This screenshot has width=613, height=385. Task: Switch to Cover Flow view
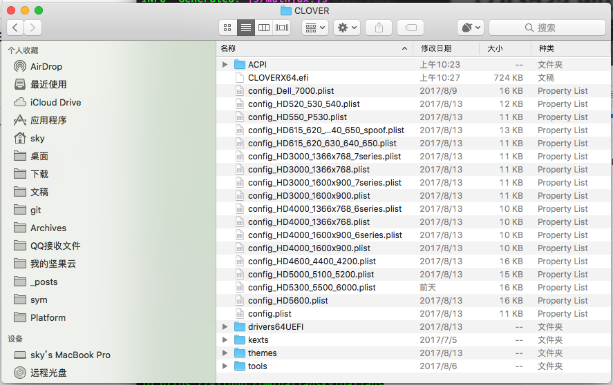click(x=282, y=28)
